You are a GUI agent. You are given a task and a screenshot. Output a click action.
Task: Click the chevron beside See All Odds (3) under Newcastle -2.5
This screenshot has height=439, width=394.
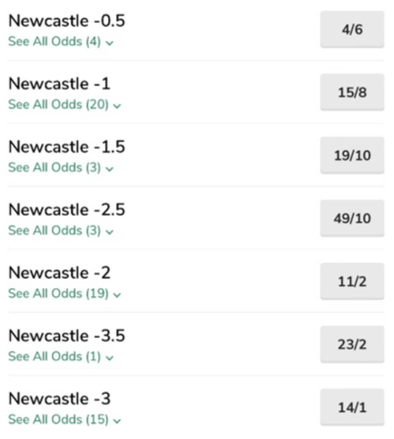click(109, 232)
